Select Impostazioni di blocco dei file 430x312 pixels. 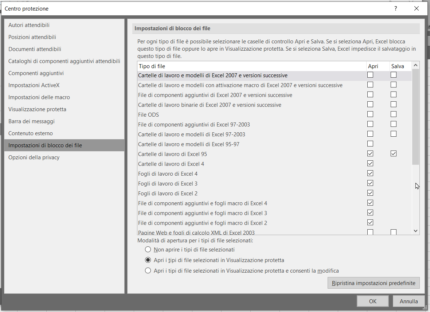pos(64,145)
